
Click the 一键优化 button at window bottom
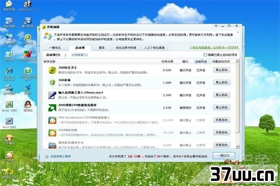(x=224, y=156)
